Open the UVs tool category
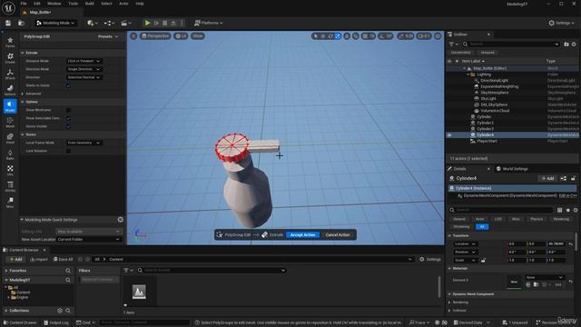 (10, 171)
